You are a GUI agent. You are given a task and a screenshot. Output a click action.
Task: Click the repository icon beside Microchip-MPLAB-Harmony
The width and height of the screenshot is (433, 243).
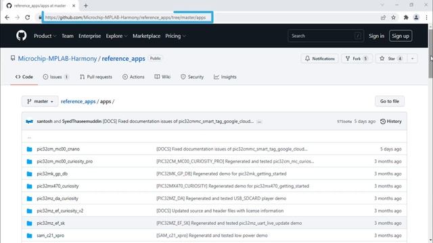pos(13,59)
